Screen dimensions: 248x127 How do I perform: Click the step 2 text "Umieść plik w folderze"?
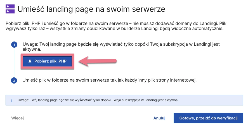(x=110, y=80)
